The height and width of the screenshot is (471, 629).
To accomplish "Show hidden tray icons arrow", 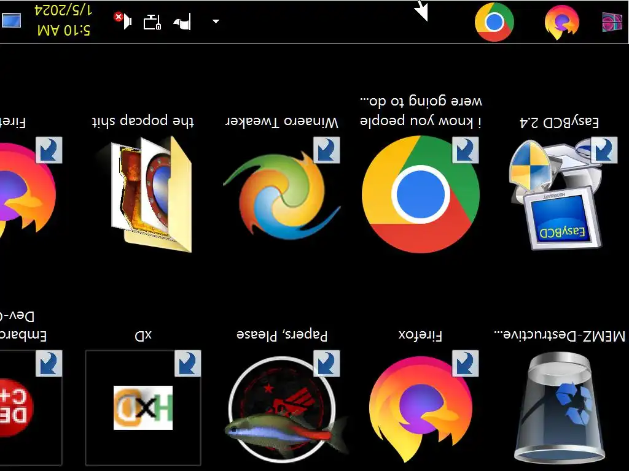I will [216, 21].
